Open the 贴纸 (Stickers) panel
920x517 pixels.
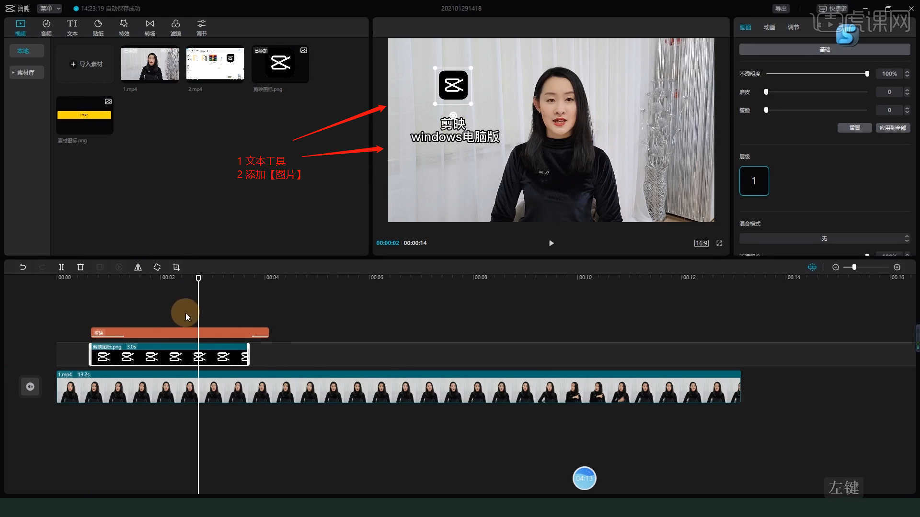(98, 28)
